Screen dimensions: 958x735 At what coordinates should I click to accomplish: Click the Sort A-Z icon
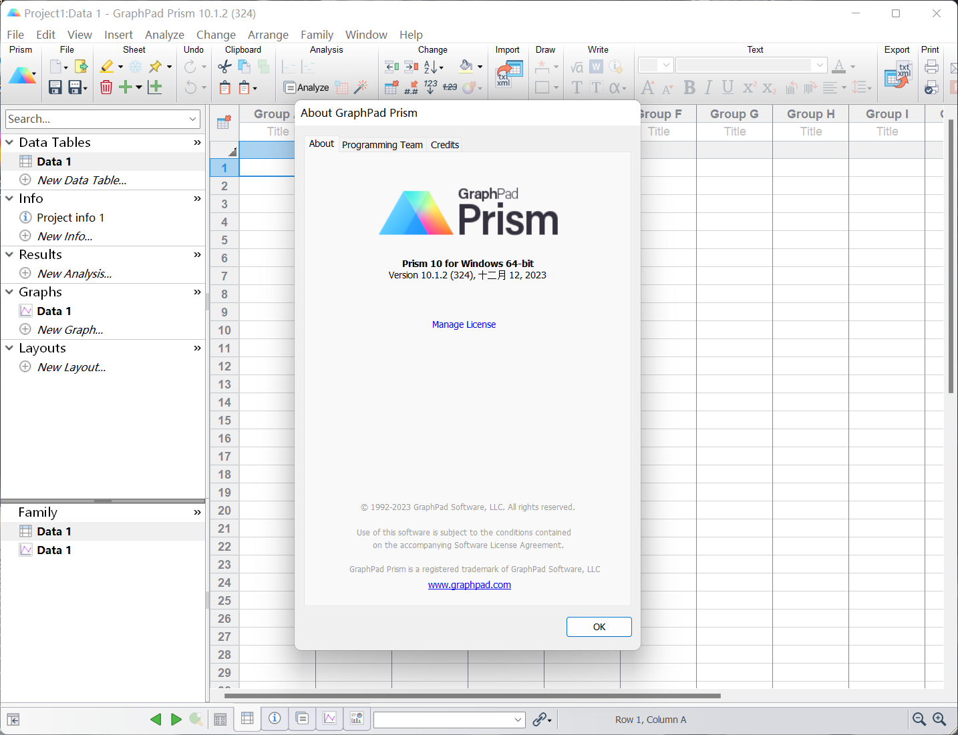coord(431,66)
